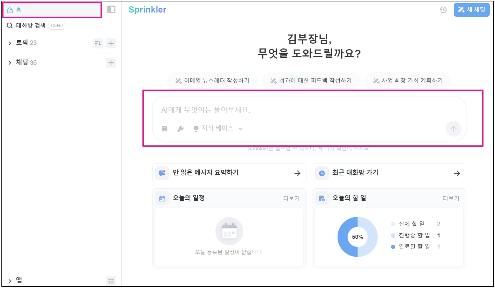
Task: Expand the 토픽 section
Action: point(10,43)
